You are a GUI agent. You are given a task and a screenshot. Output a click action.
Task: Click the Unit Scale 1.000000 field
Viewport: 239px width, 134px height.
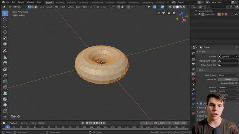228,79
